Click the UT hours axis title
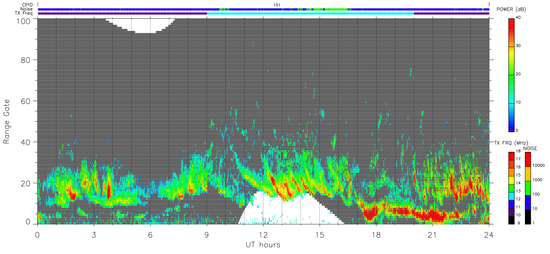This screenshot has width=550, height=254. pos(263,245)
